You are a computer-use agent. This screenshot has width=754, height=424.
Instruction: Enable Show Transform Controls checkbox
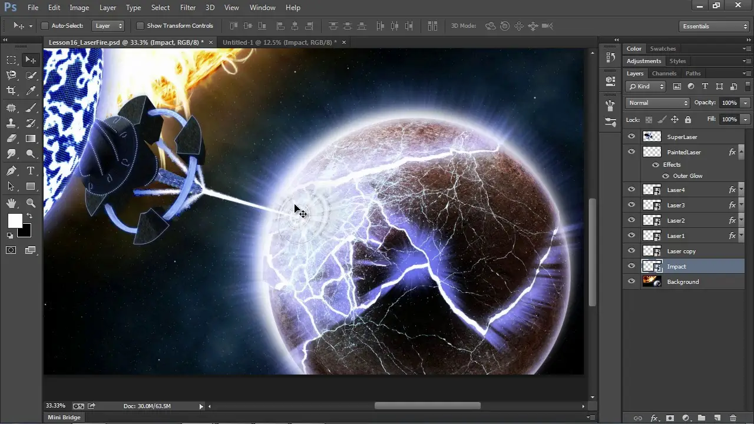(140, 26)
